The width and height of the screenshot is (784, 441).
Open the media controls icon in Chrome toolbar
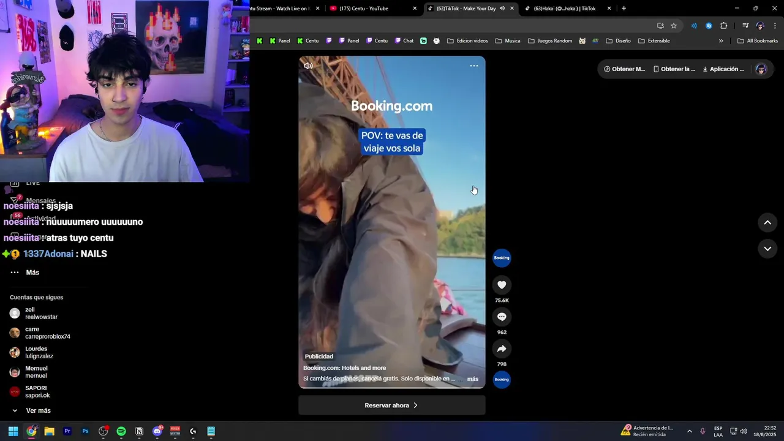pyautogui.click(x=745, y=26)
